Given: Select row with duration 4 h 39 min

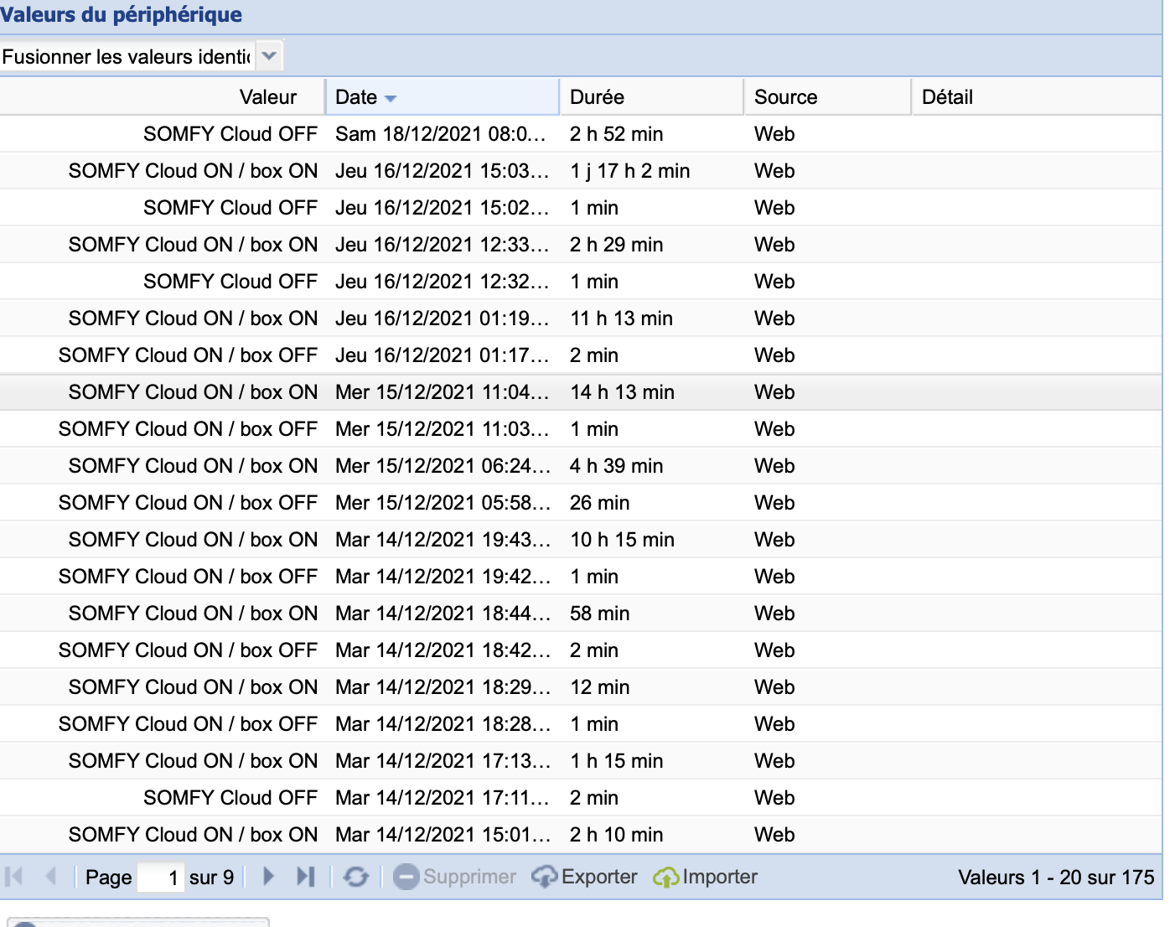Looking at the screenshot, I should 581,466.
